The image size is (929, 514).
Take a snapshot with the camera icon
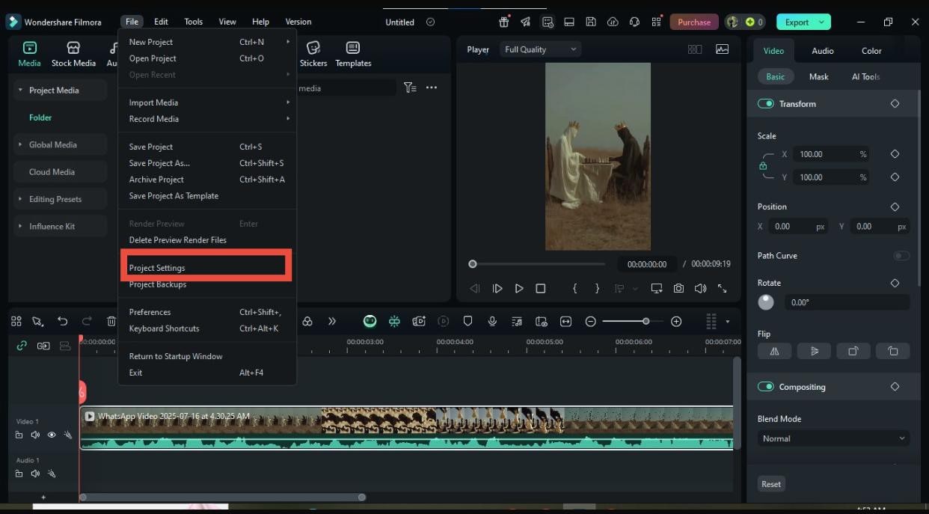[x=678, y=288]
